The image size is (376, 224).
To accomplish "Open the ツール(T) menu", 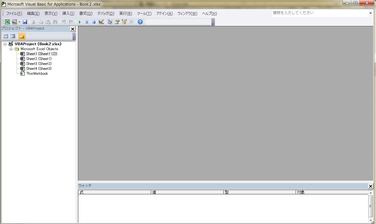I will [x=144, y=14].
